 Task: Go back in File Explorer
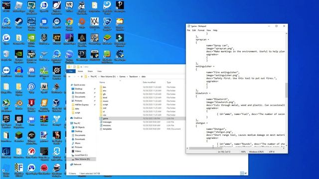[70, 77]
